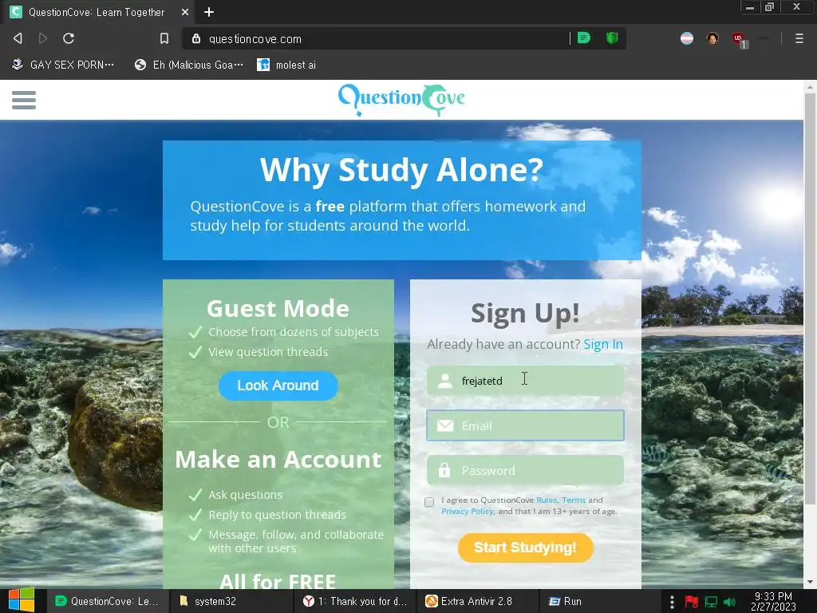Open the browser main menu
817x613 pixels.
pos(799,38)
